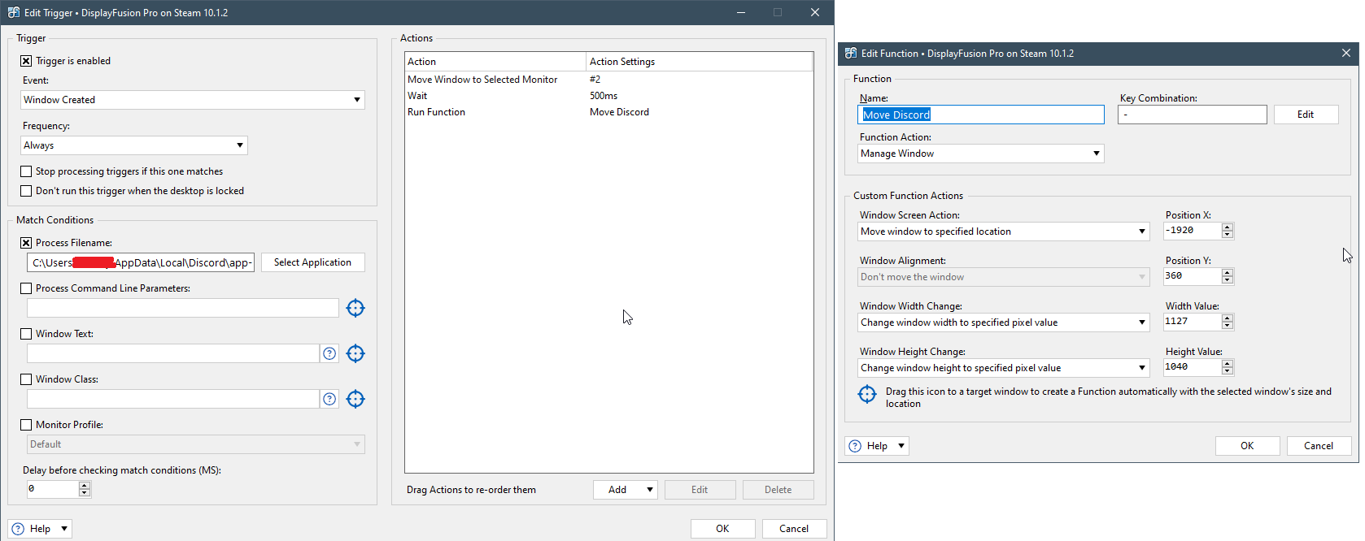This screenshot has width=1365, height=541.
Task: Minimize the Edit Trigger window
Action: point(741,12)
